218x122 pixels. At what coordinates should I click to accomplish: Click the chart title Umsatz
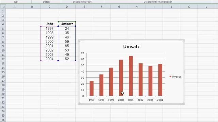point(131,47)
